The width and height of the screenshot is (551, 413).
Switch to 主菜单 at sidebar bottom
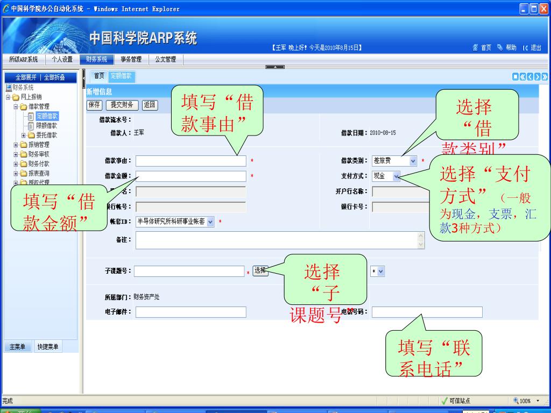[18, 347]
